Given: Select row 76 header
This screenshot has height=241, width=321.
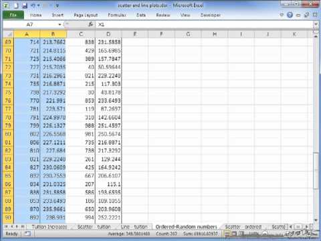Looking at the screenshot, I should click(8, 100).
